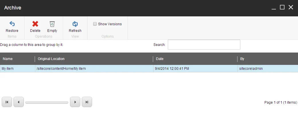Click the Restore arrow icon
Viewport: 298px width, 118px height.
tap(12, 24)
